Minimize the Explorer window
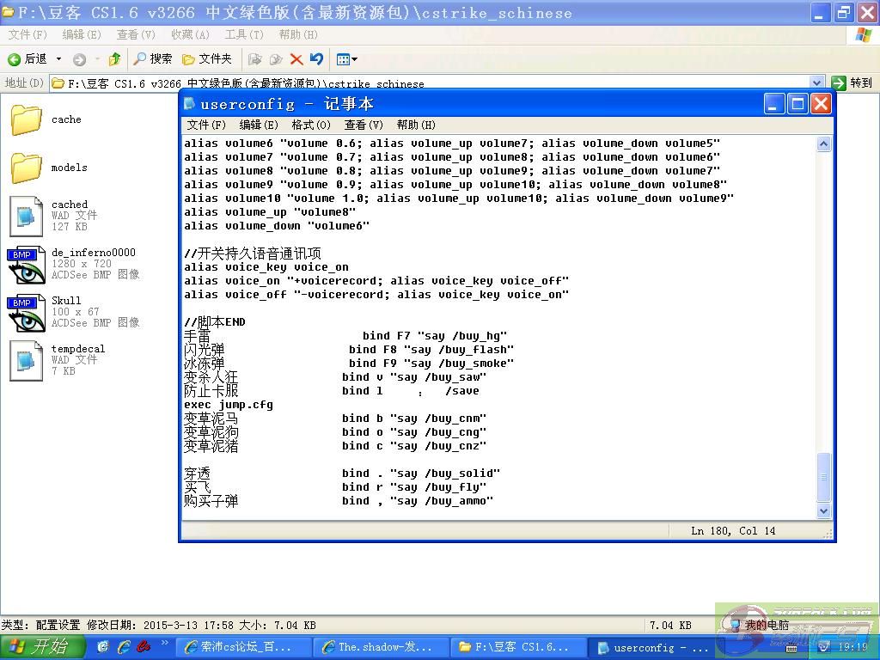This screenshot has height=660, width=880. pos(820,13)
